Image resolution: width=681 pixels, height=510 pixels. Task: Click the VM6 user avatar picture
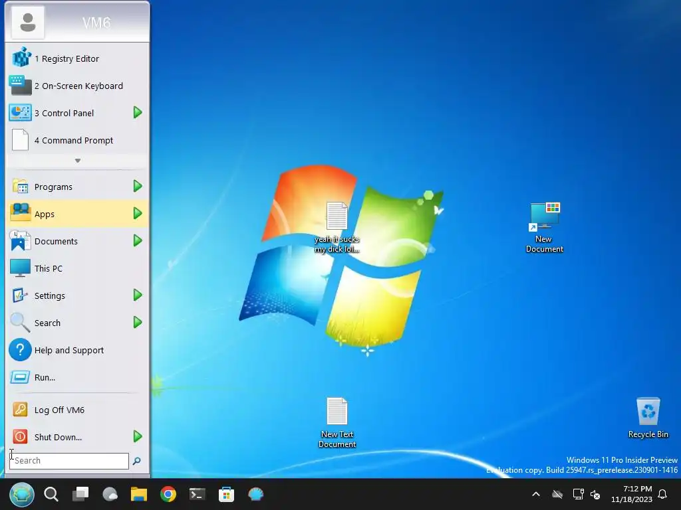pyautogui.click(x=28, y=22)
